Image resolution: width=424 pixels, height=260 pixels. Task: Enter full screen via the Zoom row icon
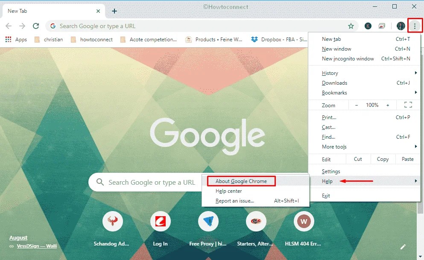(x=408, y=105)
